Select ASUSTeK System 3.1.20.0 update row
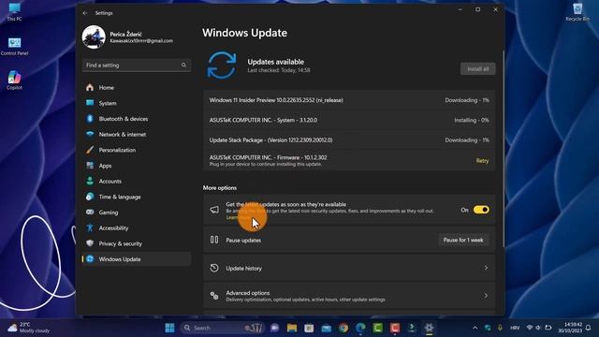 point(349,120)
